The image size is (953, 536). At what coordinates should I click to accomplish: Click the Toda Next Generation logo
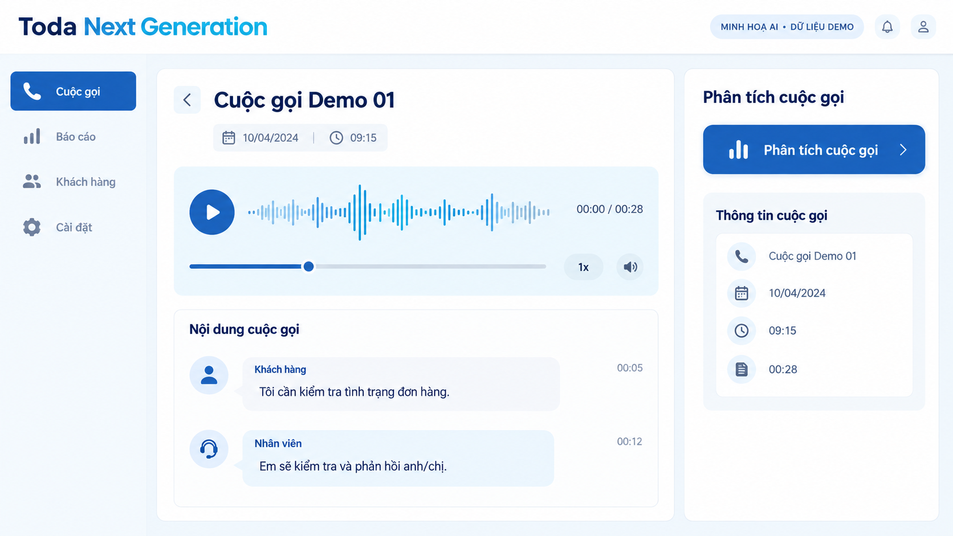click(x=142, y=27)
